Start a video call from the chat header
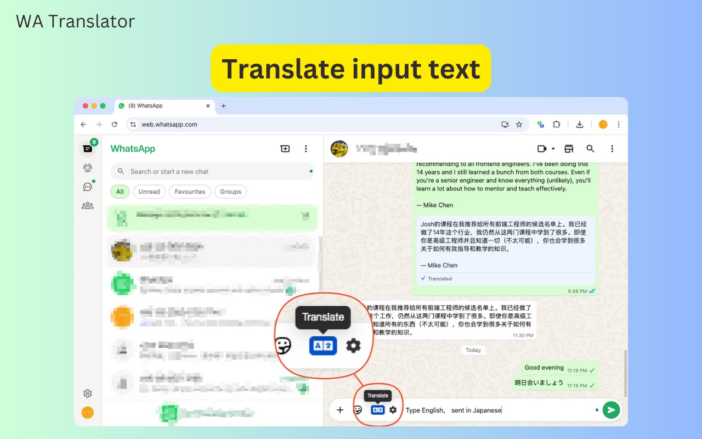702x439 pixels. coord(542,149)
